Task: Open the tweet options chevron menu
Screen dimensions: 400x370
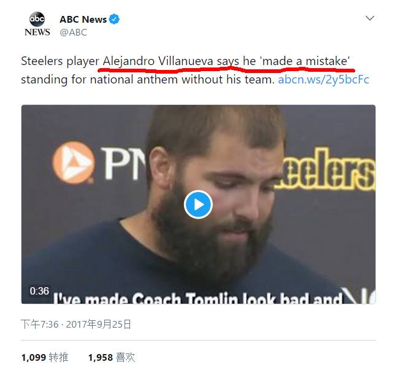Action: click(369, 18)
